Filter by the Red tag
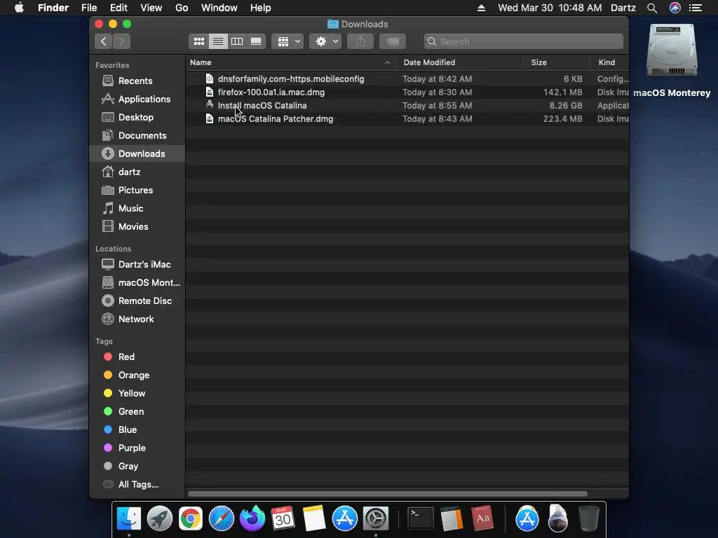718x538 pixels. (x=137, y=357)
